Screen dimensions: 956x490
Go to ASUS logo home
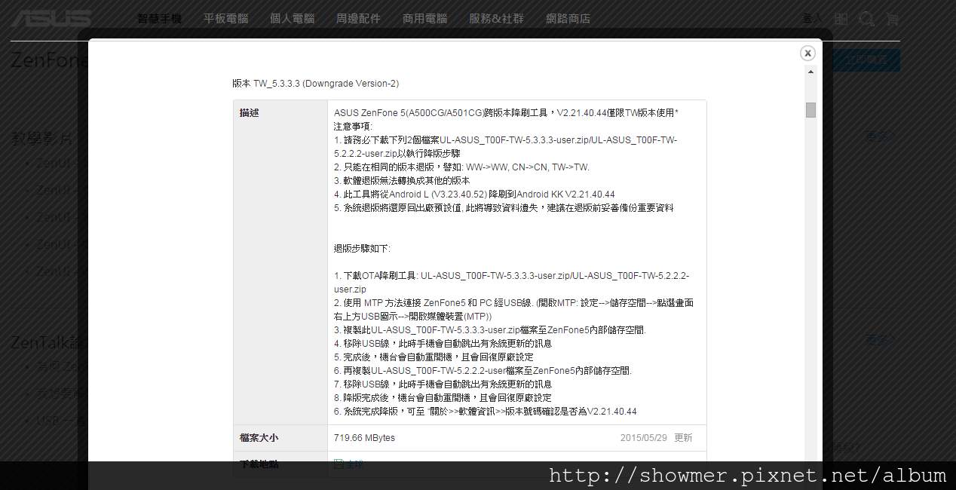coord(51,19)
